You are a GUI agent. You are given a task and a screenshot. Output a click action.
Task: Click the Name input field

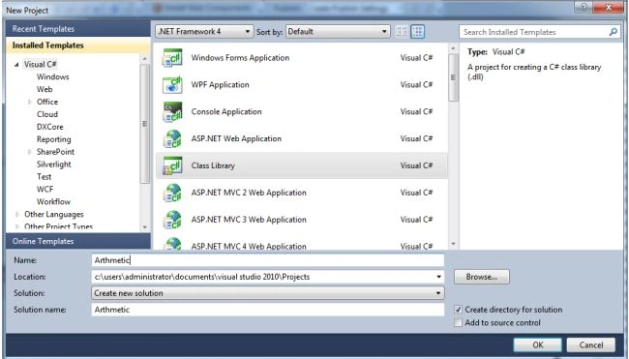(268, 260)
